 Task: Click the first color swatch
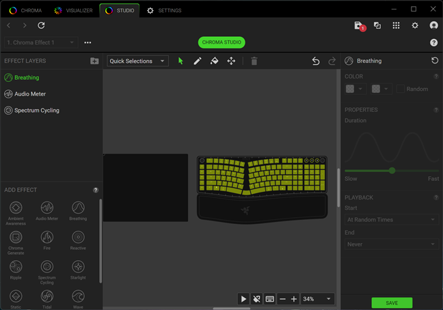[350, 89]
